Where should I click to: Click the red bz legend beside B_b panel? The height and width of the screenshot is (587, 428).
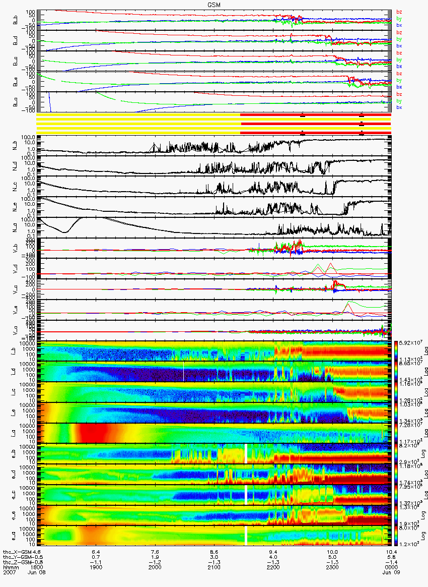[x=399, y=12]
